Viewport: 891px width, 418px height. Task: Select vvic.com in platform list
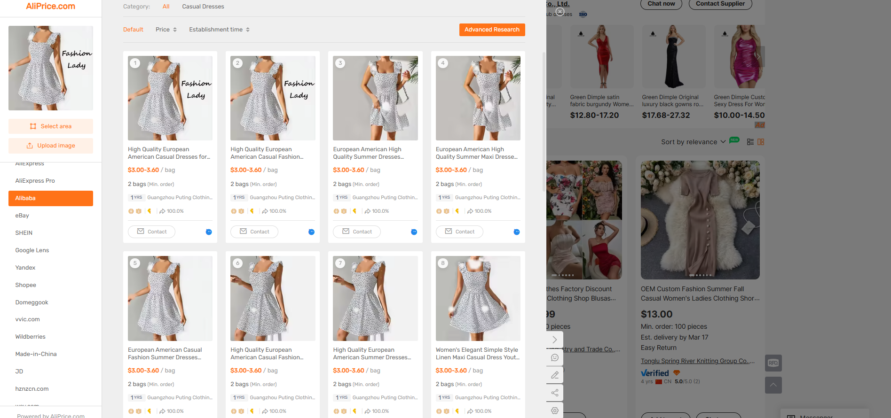coord(51,319)
